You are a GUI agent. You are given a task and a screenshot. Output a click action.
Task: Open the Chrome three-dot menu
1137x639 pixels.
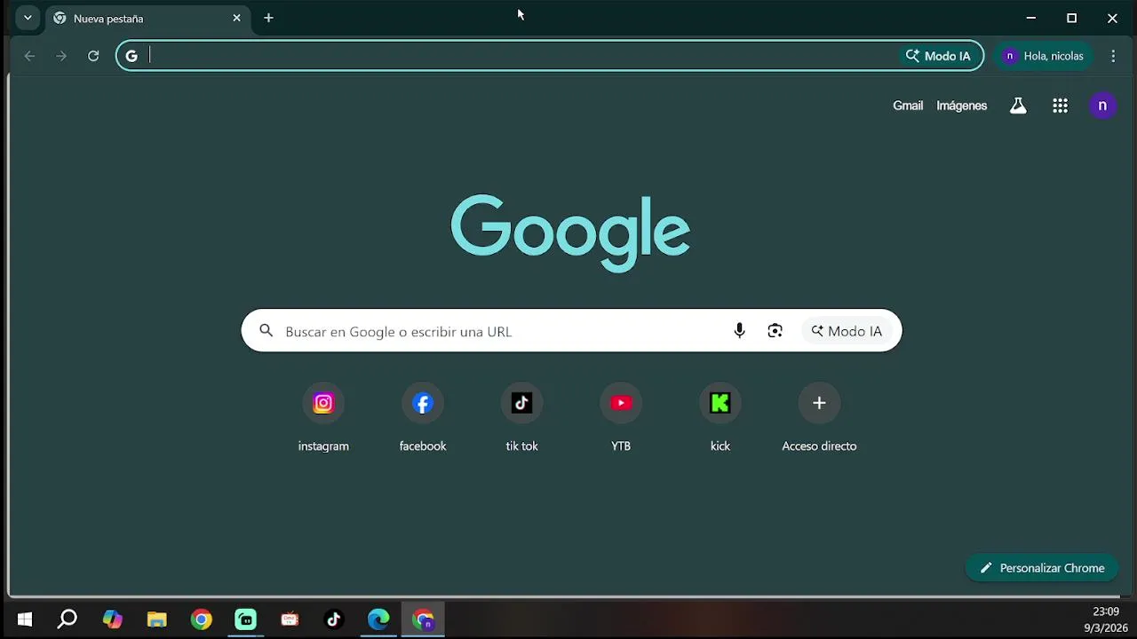[1113, 56]
